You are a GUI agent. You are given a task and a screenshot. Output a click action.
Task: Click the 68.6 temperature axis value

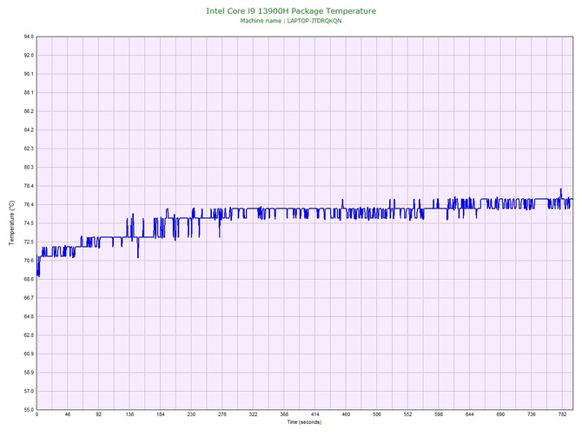(x=28, y=279)
